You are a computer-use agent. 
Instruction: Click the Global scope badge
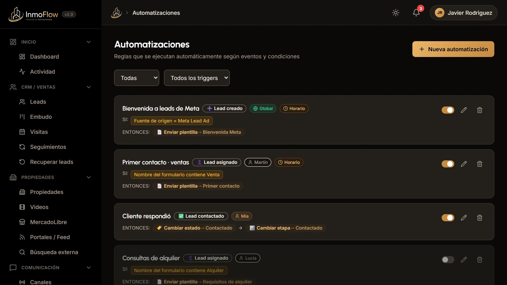point(263,108)
